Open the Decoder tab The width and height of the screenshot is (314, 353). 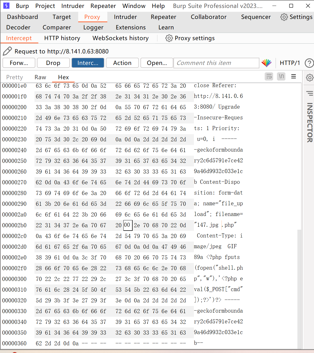pyautogui.click(x=18, y=27)
